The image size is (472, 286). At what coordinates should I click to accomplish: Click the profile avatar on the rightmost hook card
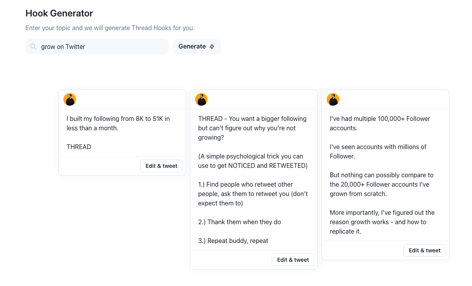click(333, 99)
